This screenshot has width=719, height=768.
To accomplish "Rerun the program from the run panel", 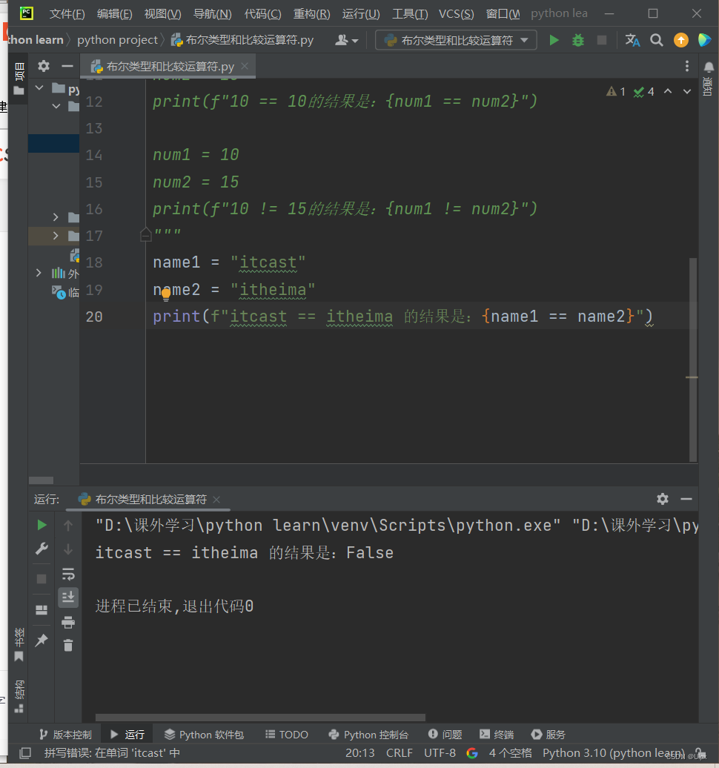I will (42, 525).
